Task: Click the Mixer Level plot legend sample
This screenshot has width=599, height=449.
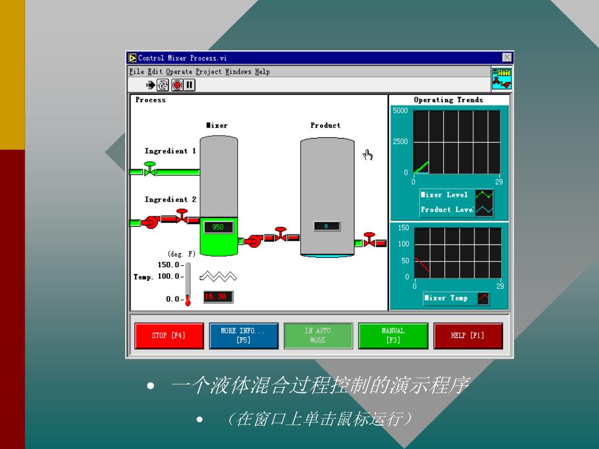Action: [484, 195]
